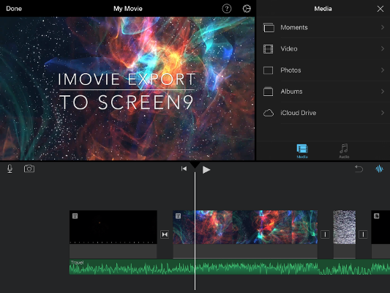390x293 pixels.
Task: Click the iCloud cloud icon
Action: tap(269, 113)
